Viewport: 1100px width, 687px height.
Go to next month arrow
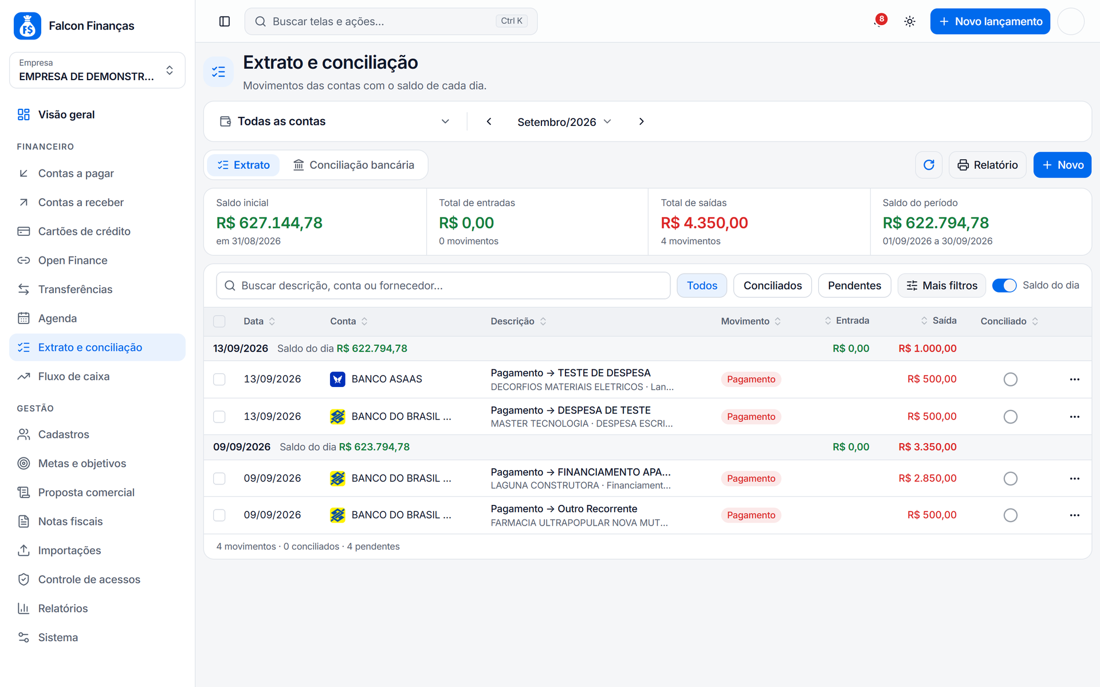[x=641, y=121]
